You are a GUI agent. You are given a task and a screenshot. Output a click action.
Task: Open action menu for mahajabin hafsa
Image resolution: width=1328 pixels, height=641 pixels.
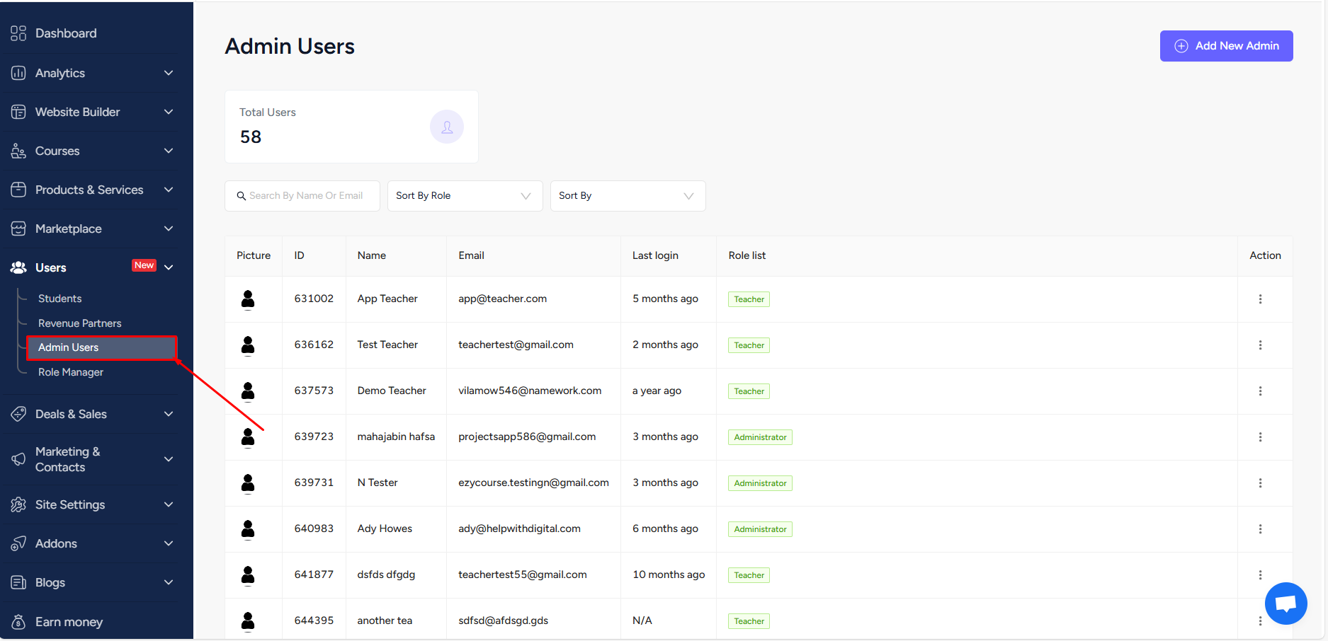(1260, 437)
